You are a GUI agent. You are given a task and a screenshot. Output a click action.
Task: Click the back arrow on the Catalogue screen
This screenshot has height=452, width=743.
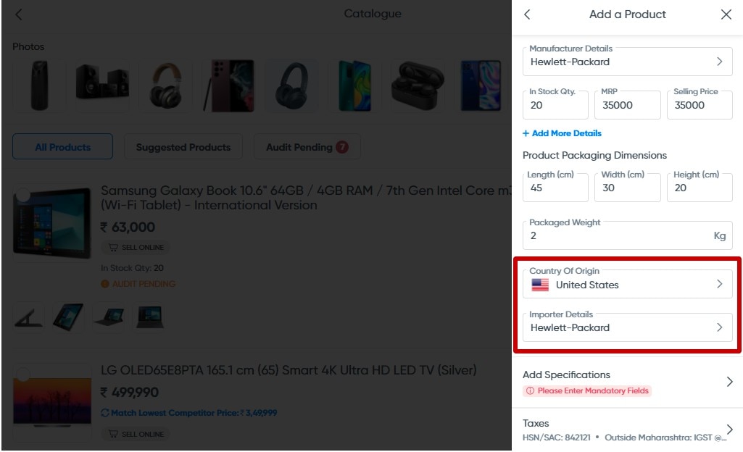pyautogui.click(x=17, y=13)
